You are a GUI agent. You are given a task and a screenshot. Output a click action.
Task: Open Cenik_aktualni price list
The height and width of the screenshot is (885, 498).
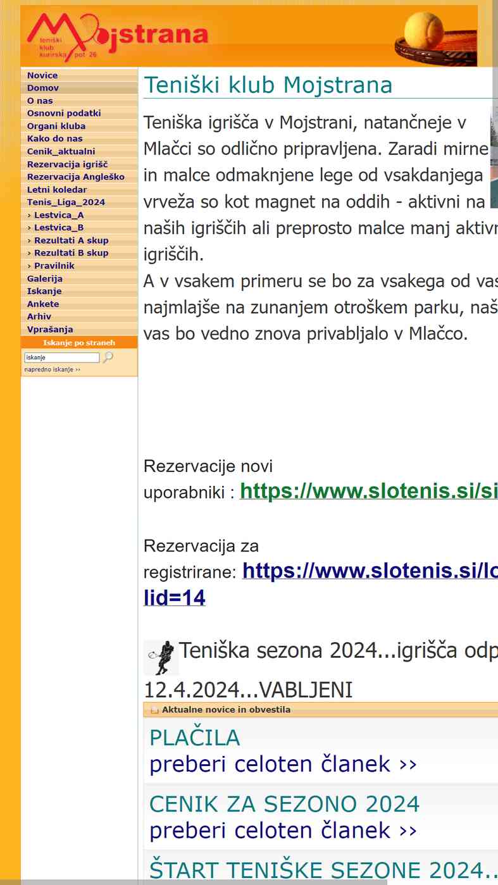pyautogui.click(x=79, y=151)
